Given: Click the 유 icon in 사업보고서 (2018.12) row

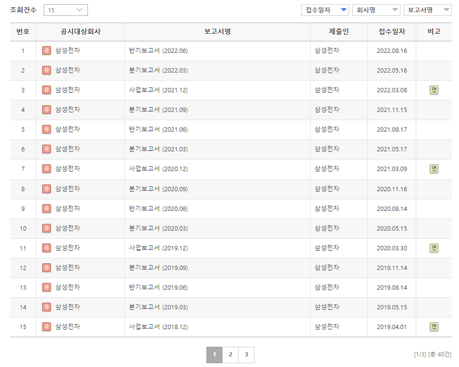Looking at the screenshot, I should [x=47, y=327].
